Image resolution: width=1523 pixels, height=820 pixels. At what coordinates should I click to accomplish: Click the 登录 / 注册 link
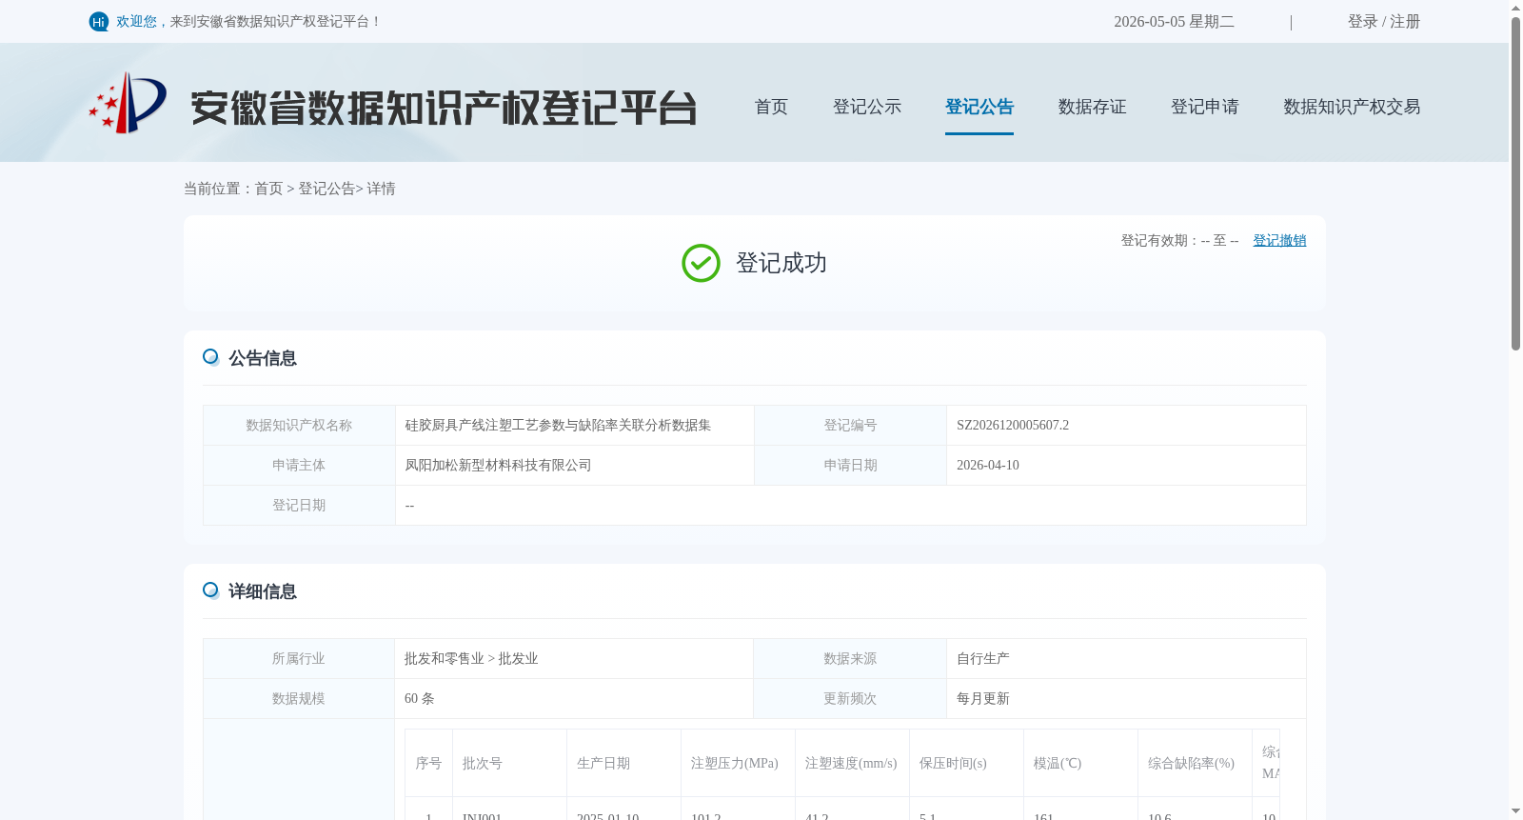1384,22
